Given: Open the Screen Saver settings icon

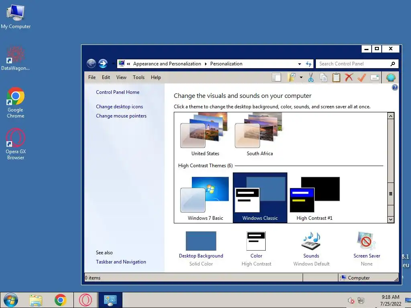Looking at the screenshot, I should coord(366,241).
